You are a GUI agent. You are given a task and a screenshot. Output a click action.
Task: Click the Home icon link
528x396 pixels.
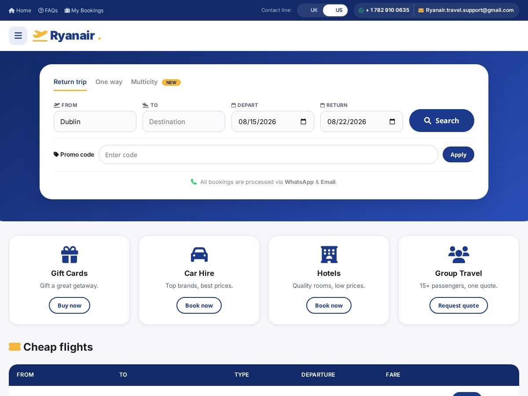pos(20,10)
